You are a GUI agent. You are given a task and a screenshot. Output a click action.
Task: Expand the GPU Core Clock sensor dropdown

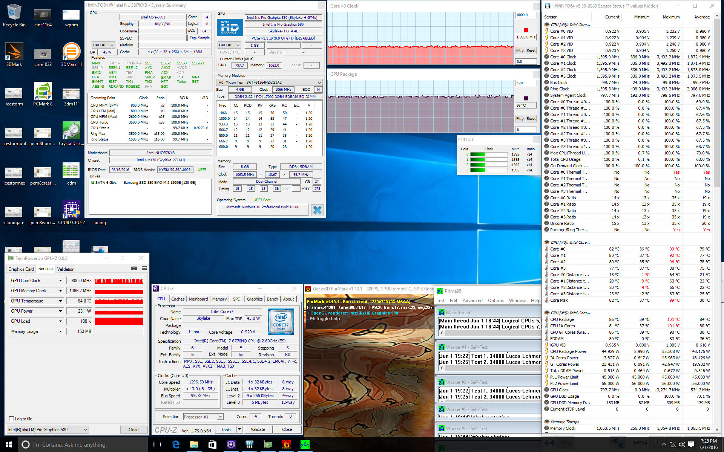[x=60, y=281]
